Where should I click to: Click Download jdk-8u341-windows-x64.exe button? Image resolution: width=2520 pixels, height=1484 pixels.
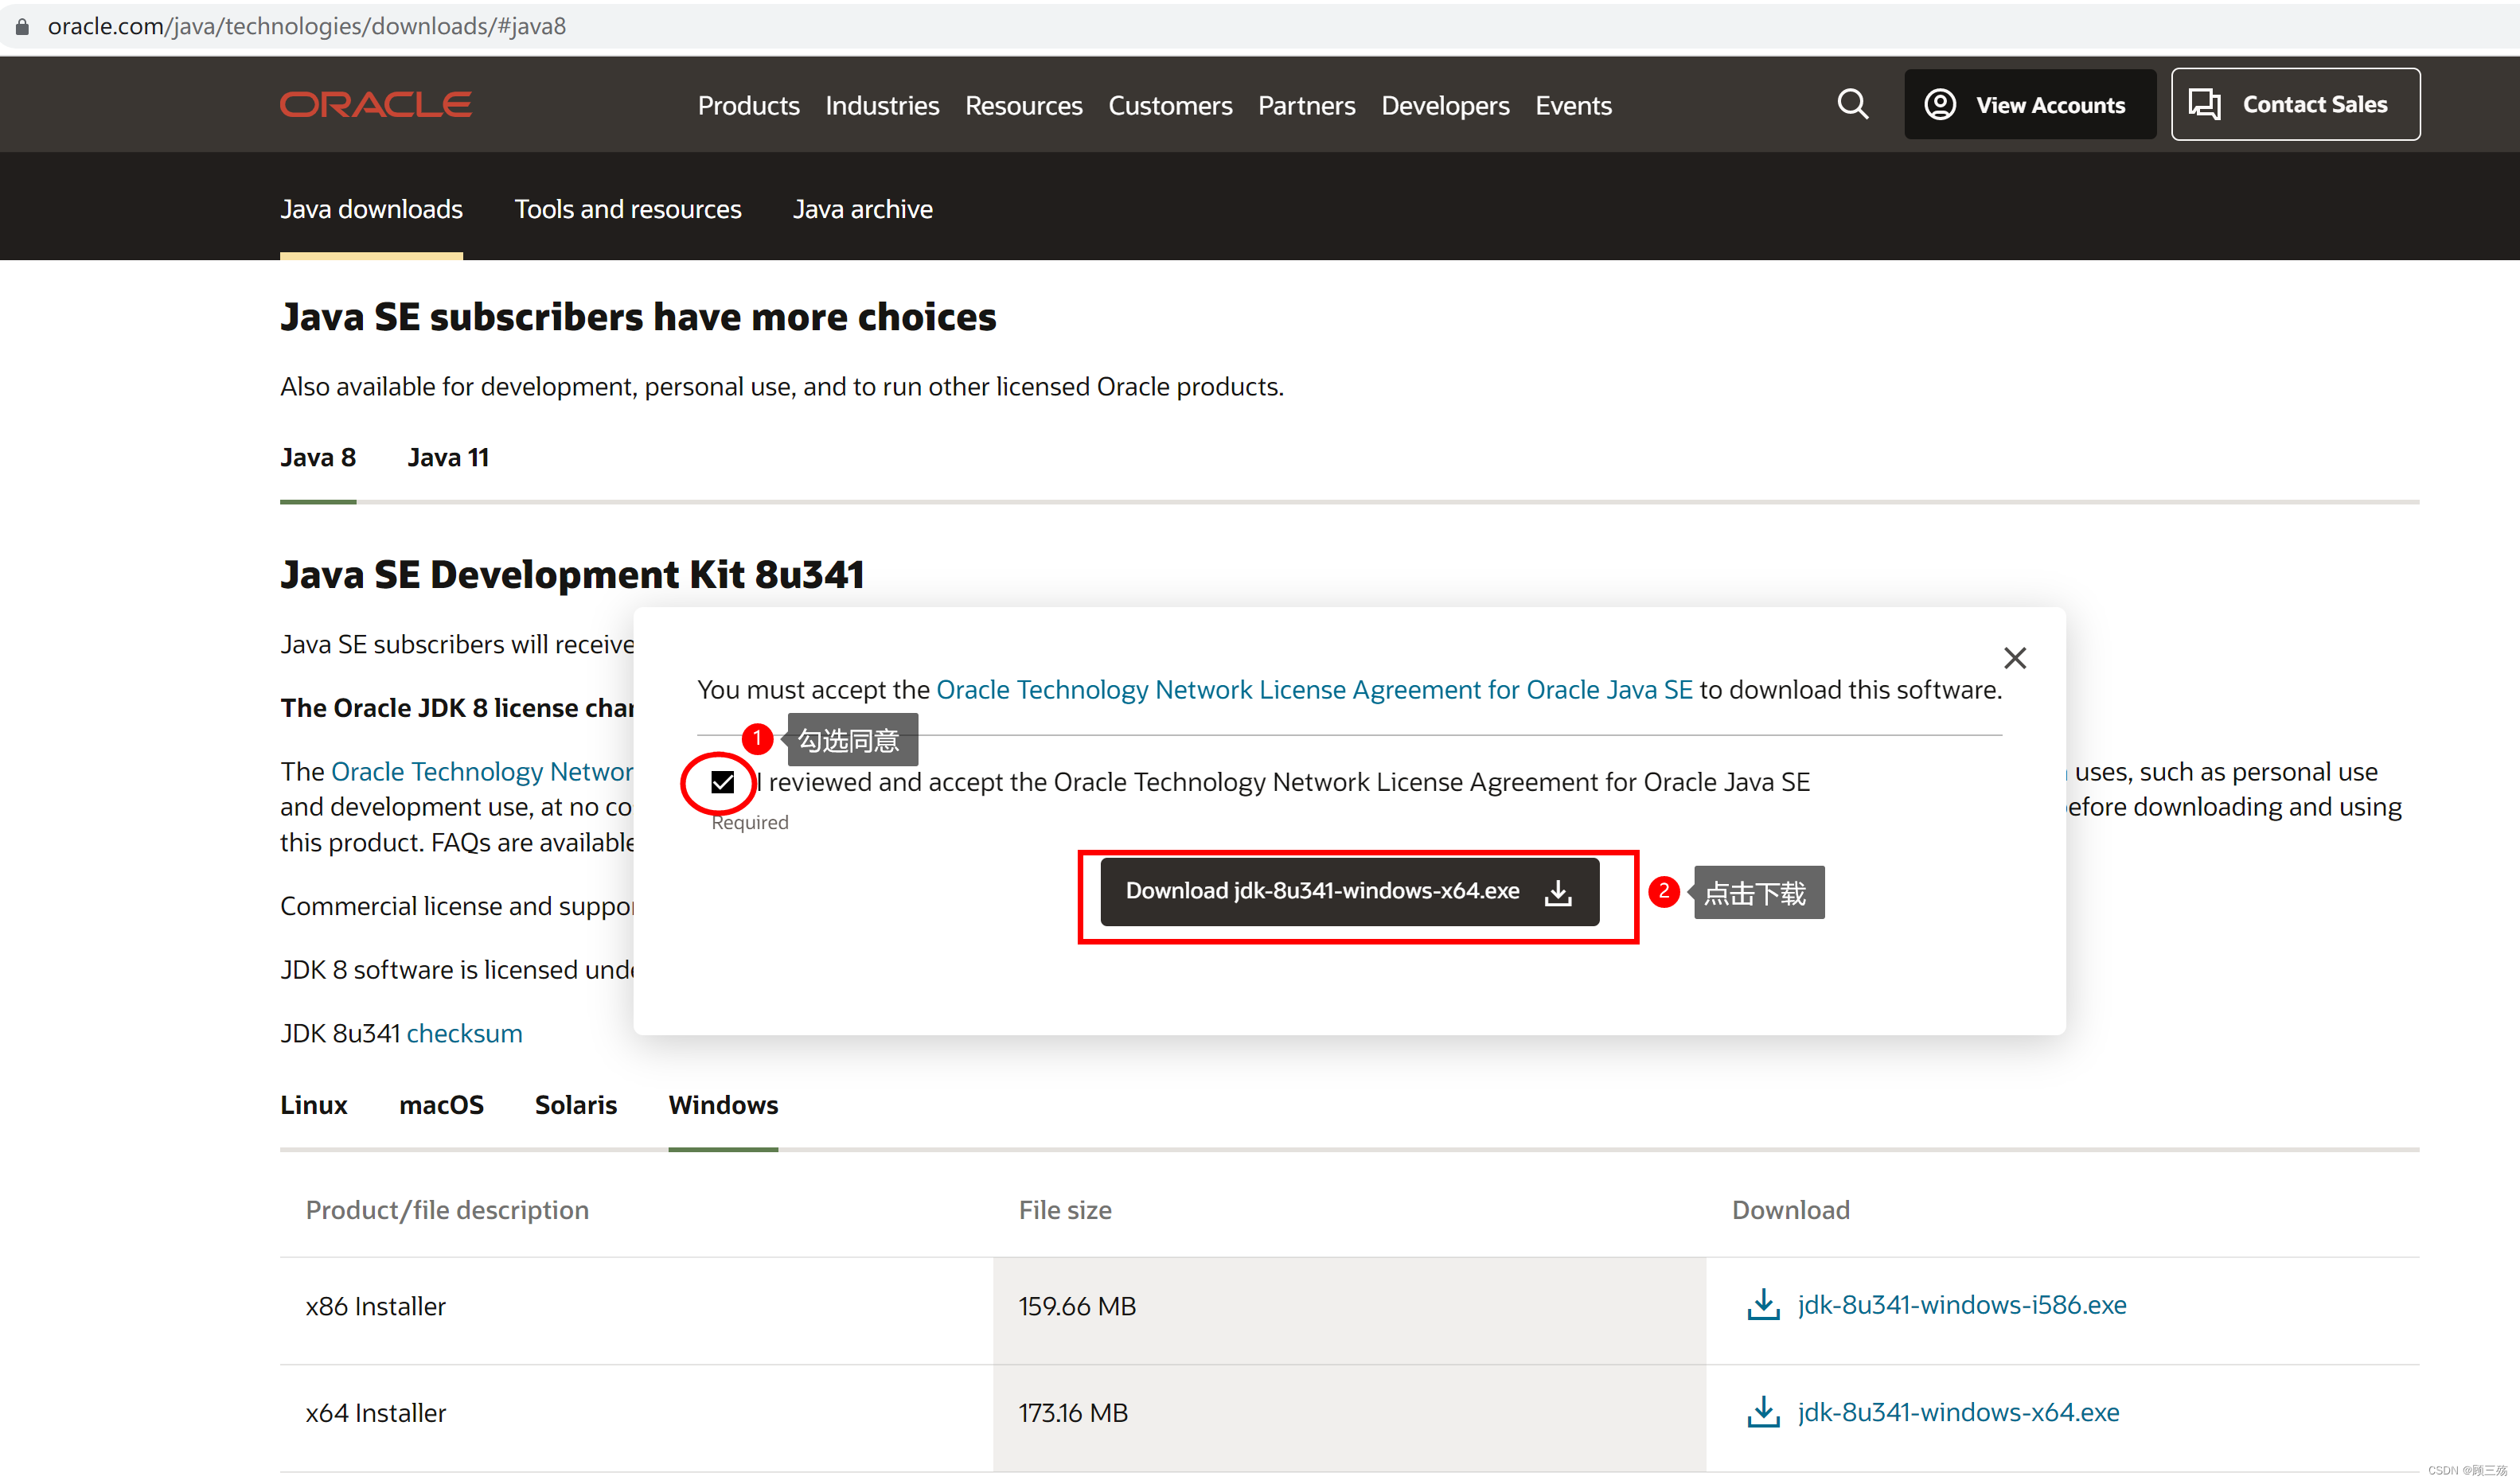(x=1349, y=891)
